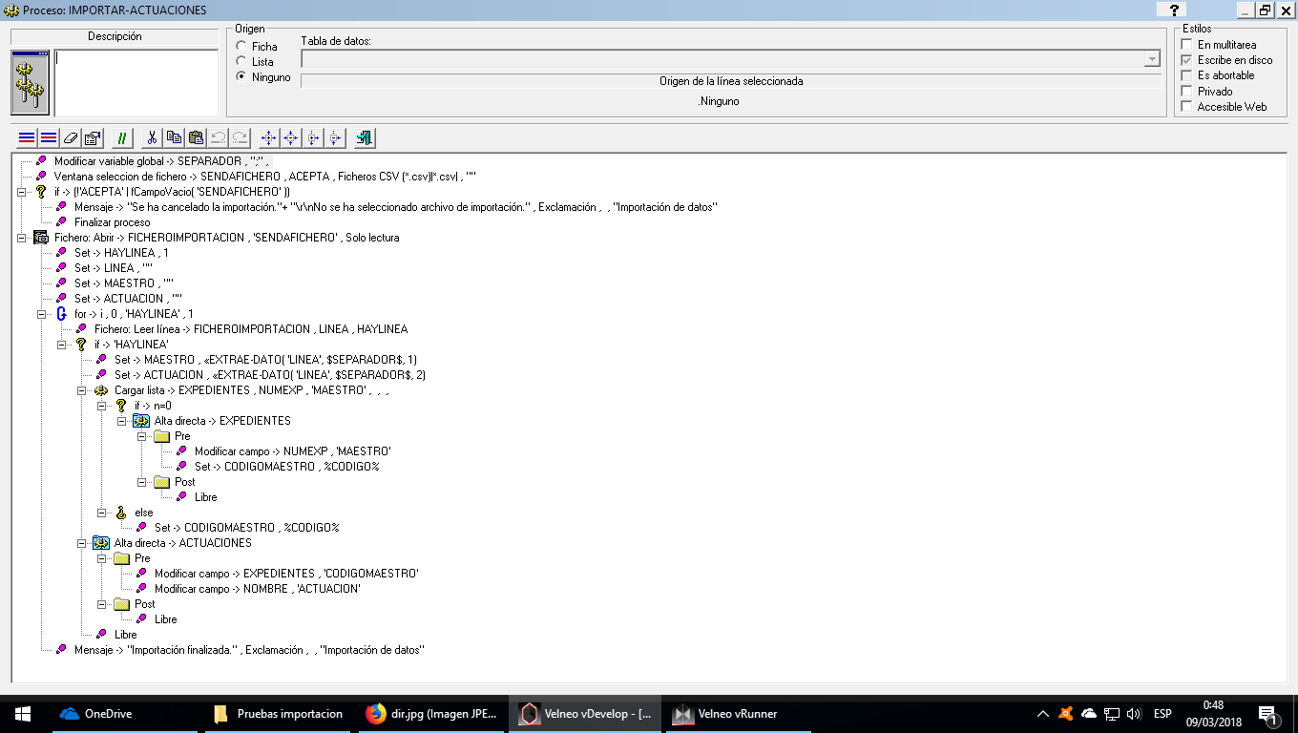This screenshot has width=1298, height=733.
Task: Click the copy icon in toolbar
Action: click(173, 138)
